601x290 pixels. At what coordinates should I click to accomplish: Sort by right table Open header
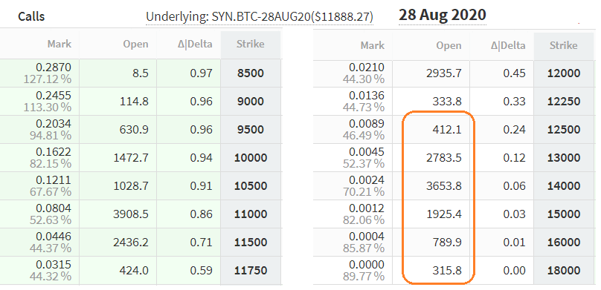[x=449, y=46]
